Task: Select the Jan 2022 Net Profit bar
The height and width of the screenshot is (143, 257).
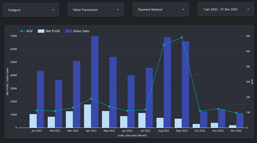Action: click(33, 121)
